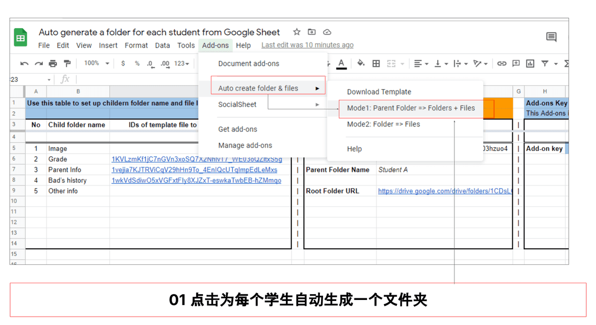
Task: Click the undo arrow icon
Action: click(24, 64)
